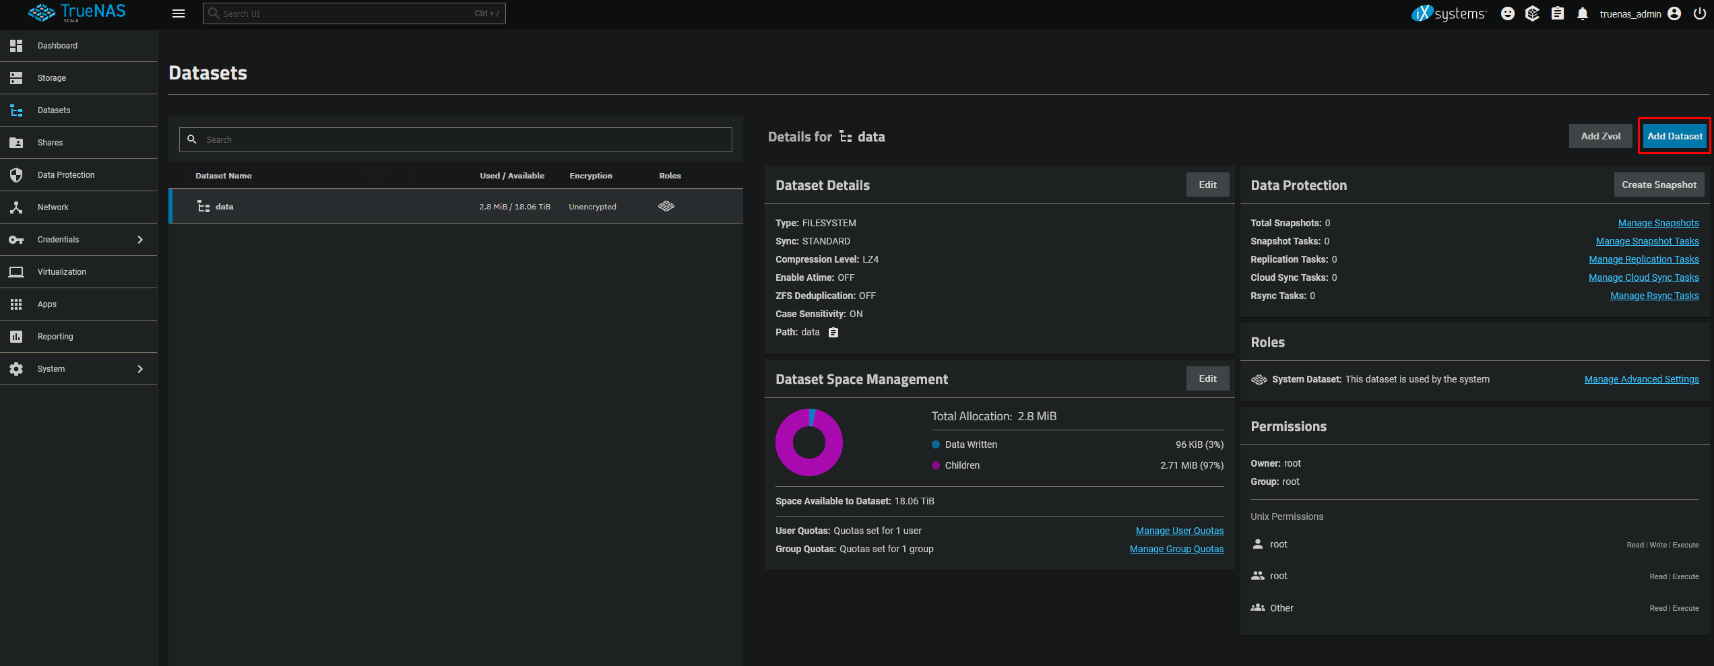Click the power button icon
This screenshot has height=666, width=1714.
coord(1700,13)
